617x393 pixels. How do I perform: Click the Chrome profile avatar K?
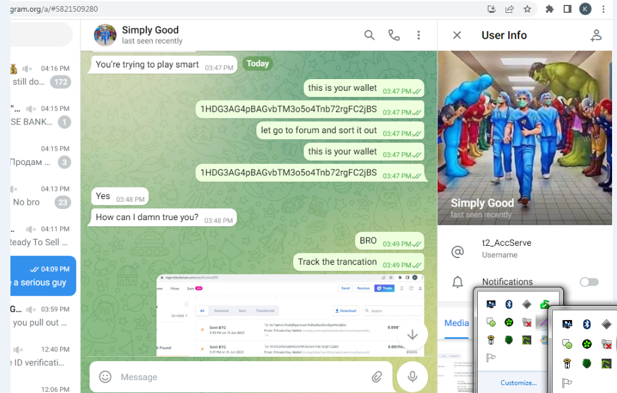pyautogui.click(x=585, y=9)
